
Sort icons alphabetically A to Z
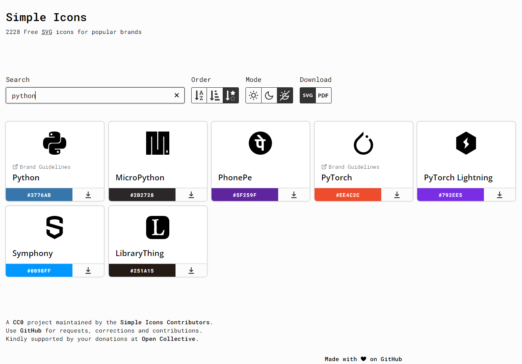(199, 96)
